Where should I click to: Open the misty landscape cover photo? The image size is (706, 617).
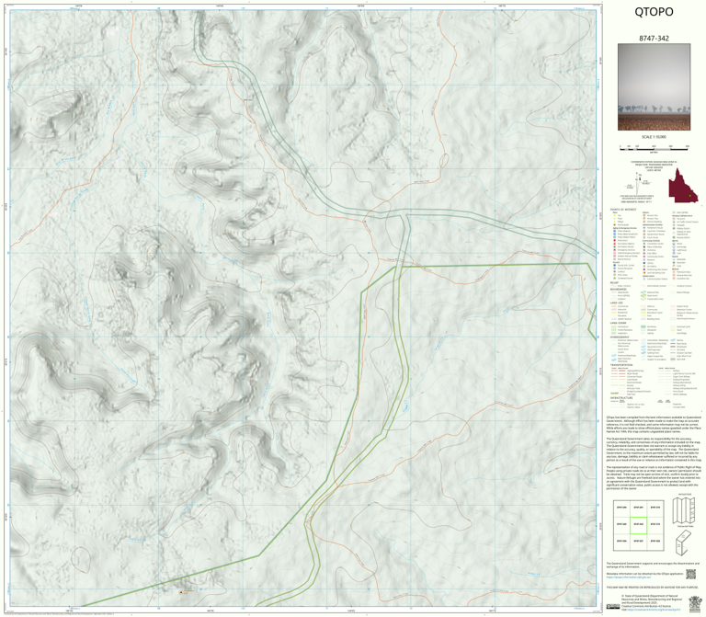pos(654,87)
